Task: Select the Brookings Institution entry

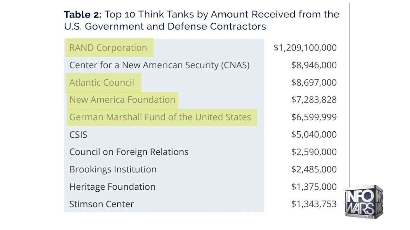Action: [x=113, y=169]
